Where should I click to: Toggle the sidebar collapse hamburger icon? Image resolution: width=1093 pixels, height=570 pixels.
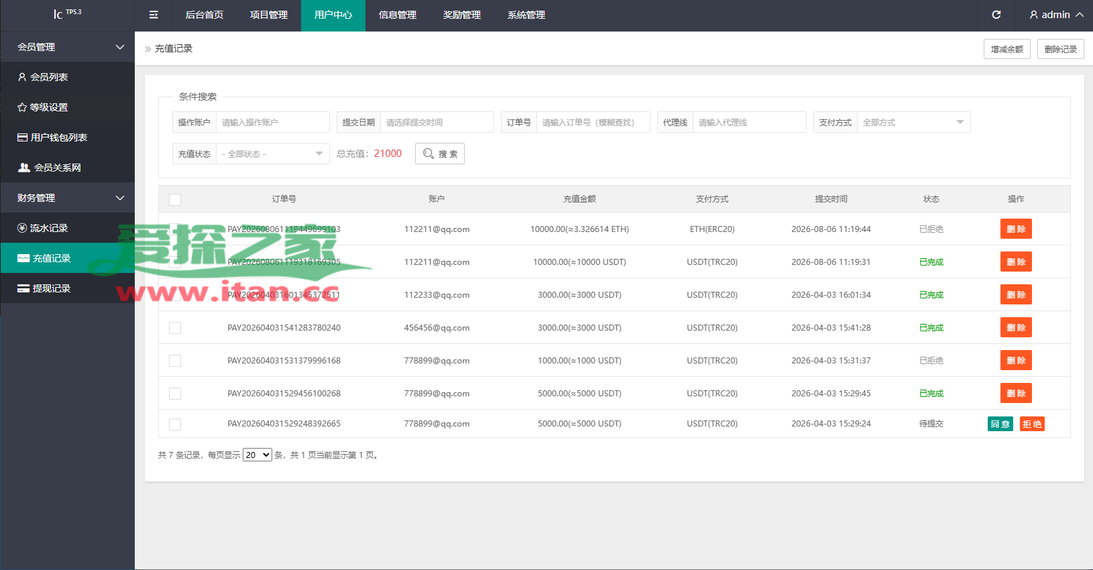point(154,15)
